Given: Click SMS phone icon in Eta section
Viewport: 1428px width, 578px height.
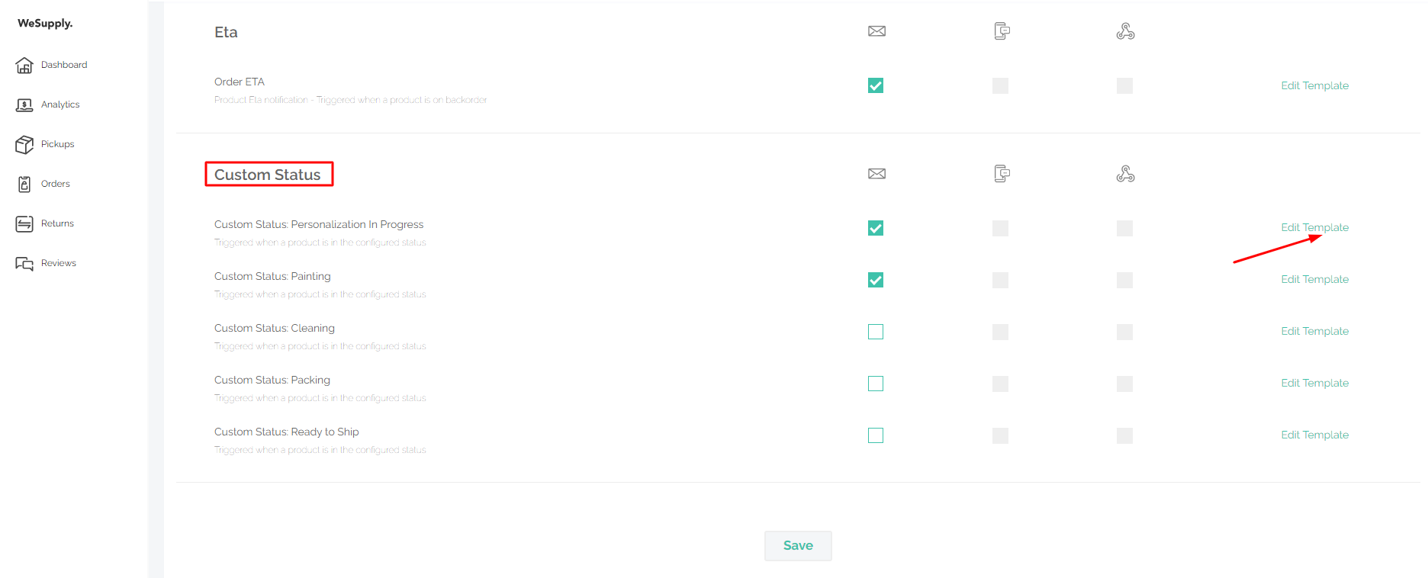Looking at the screenshot, I should click(x=1002, y=31).
